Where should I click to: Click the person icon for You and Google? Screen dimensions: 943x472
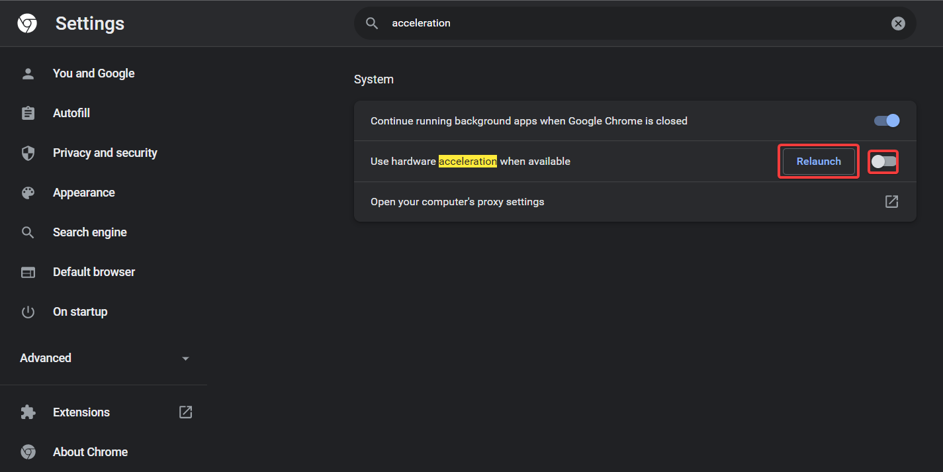(x=28, y=73)
